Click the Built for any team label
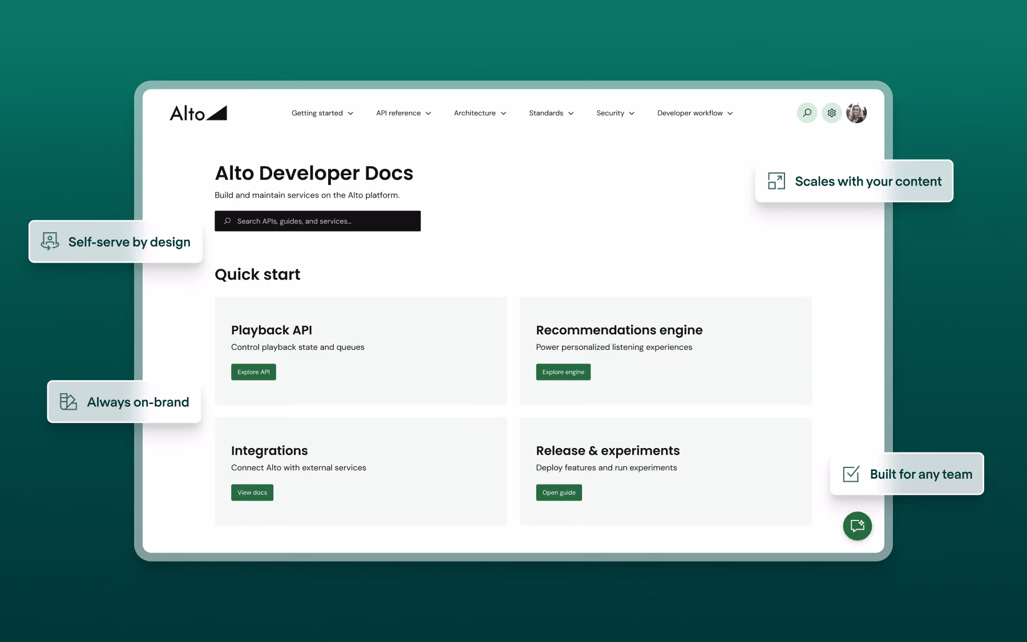Screen dimensions: 1027x642 (x=921, y=474)
